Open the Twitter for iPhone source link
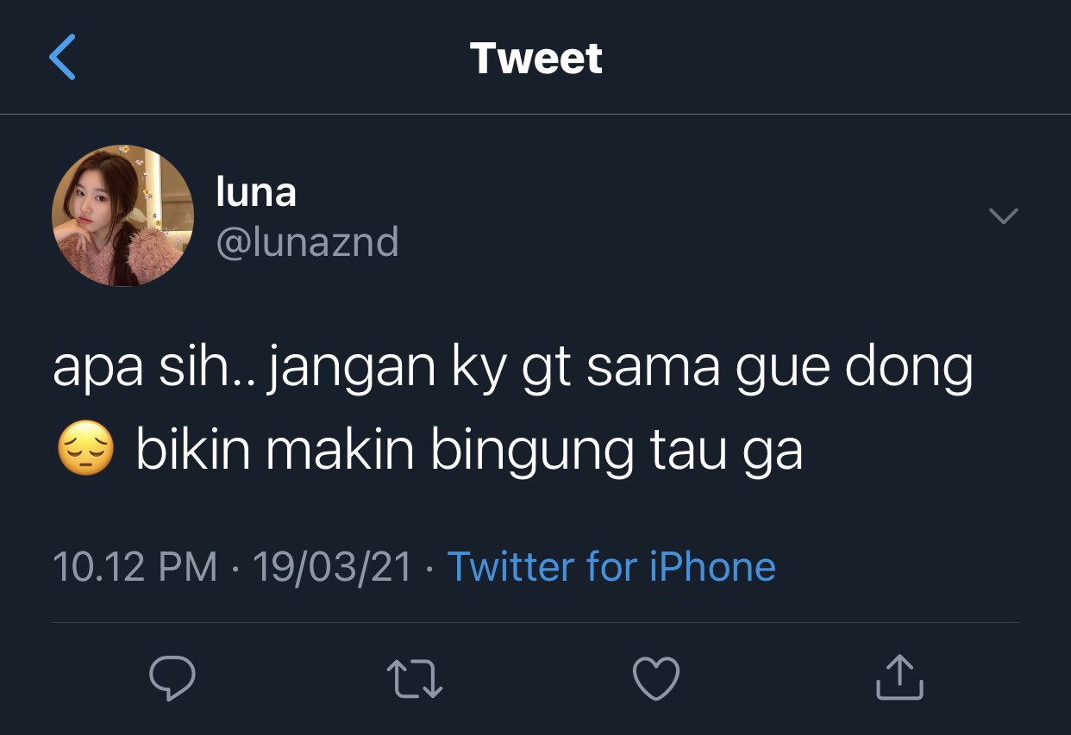The height and width of the screenshot is (735, 1071). pos(611,567)
